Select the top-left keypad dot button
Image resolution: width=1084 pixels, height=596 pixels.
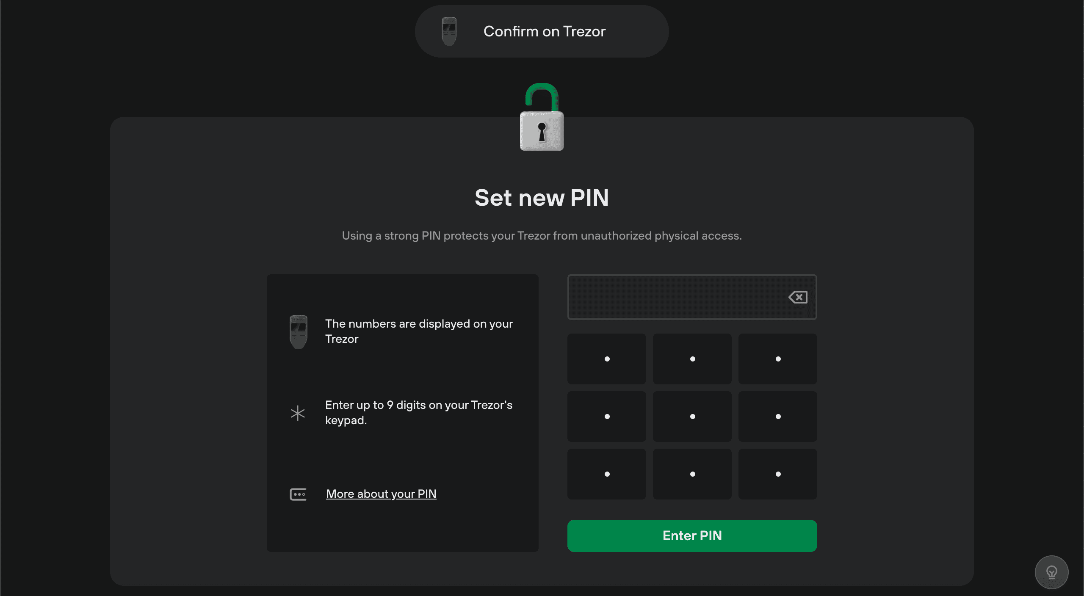point(607,359)
